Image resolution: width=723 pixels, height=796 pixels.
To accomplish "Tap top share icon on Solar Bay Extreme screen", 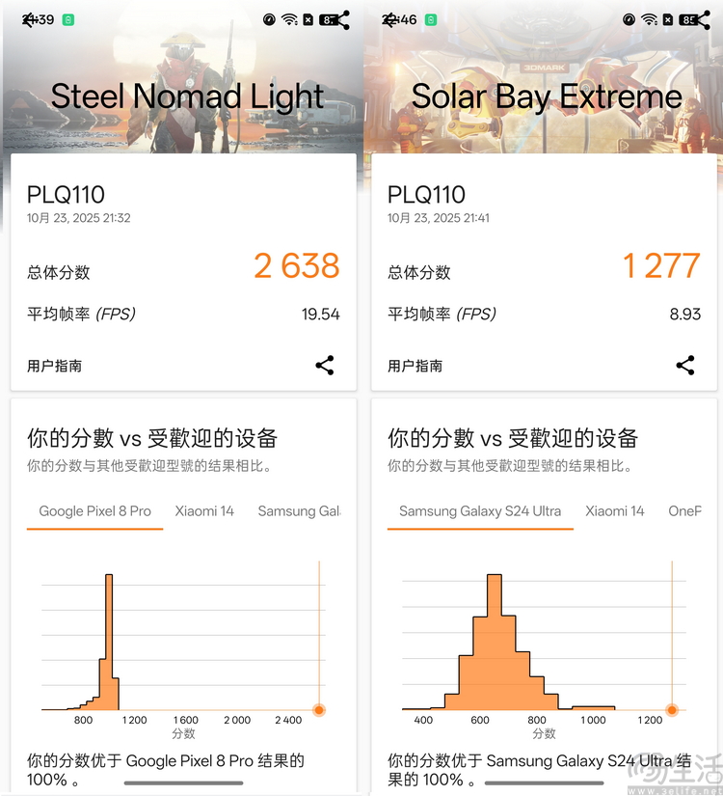I will [705, 19].
